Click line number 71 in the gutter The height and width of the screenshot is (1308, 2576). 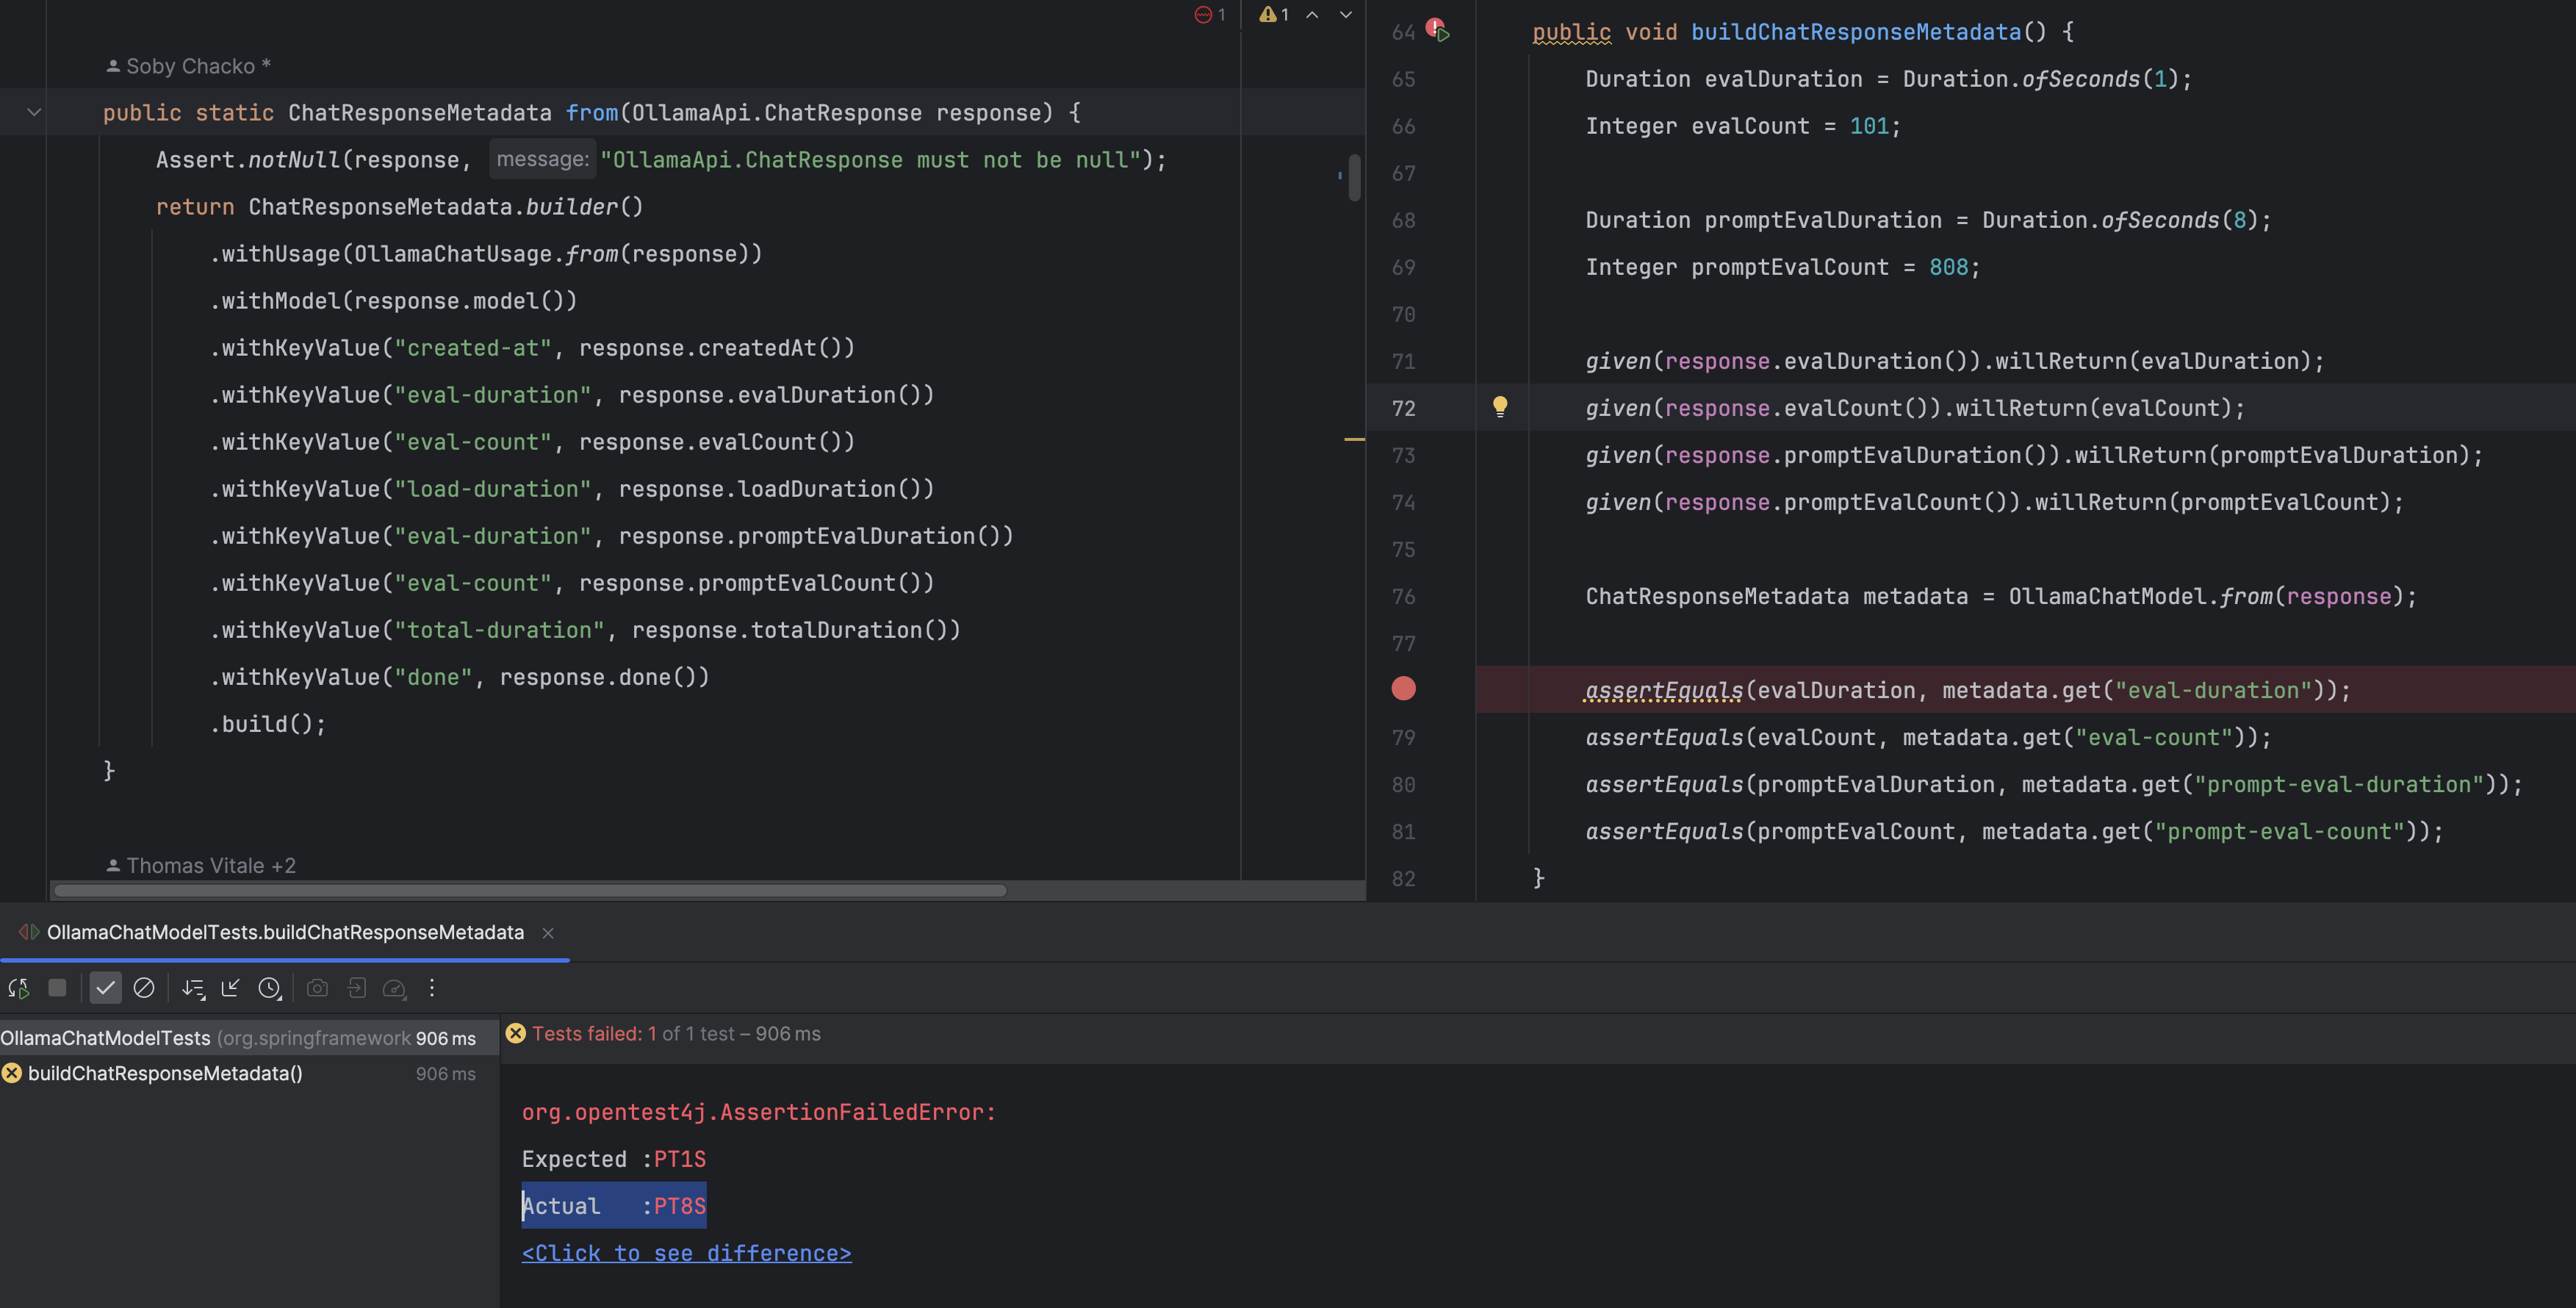pyautogui.click(x=1404, y=361)
